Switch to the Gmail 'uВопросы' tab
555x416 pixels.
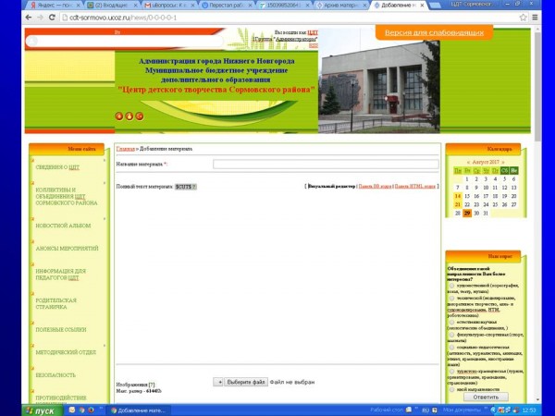click(168, 6)
